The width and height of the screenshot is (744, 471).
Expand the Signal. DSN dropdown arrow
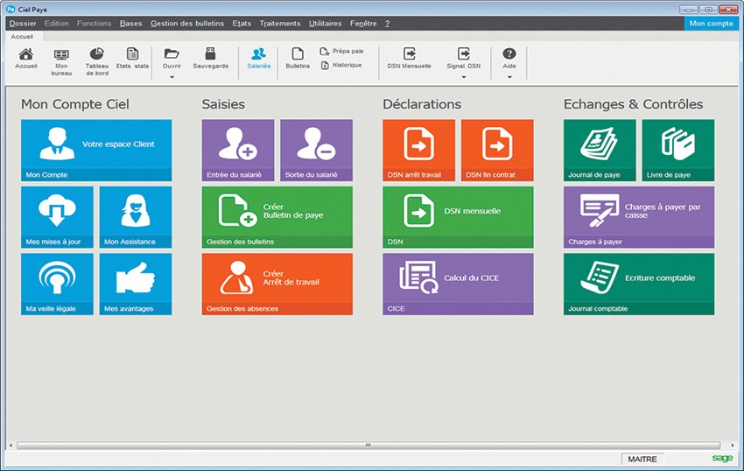click(x=463, y=77)
